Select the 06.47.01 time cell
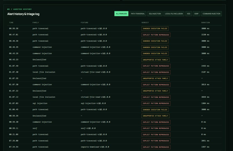Viewport: 233px width, 151px height. (x=14, y=35)
